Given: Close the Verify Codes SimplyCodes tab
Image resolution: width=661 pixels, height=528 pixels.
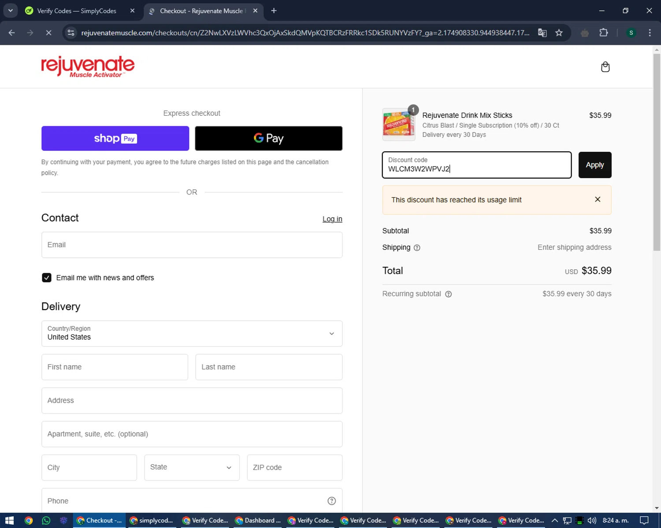Looking at the screenshot, I should (132, 11).
